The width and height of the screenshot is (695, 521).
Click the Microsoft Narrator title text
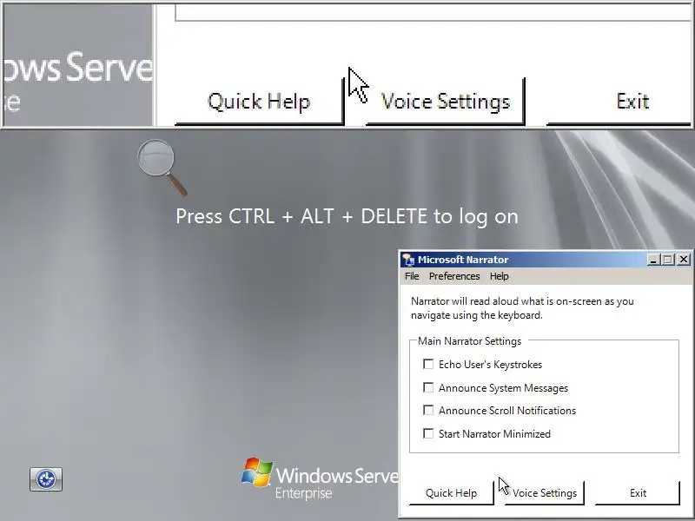(x=463, y=260)
